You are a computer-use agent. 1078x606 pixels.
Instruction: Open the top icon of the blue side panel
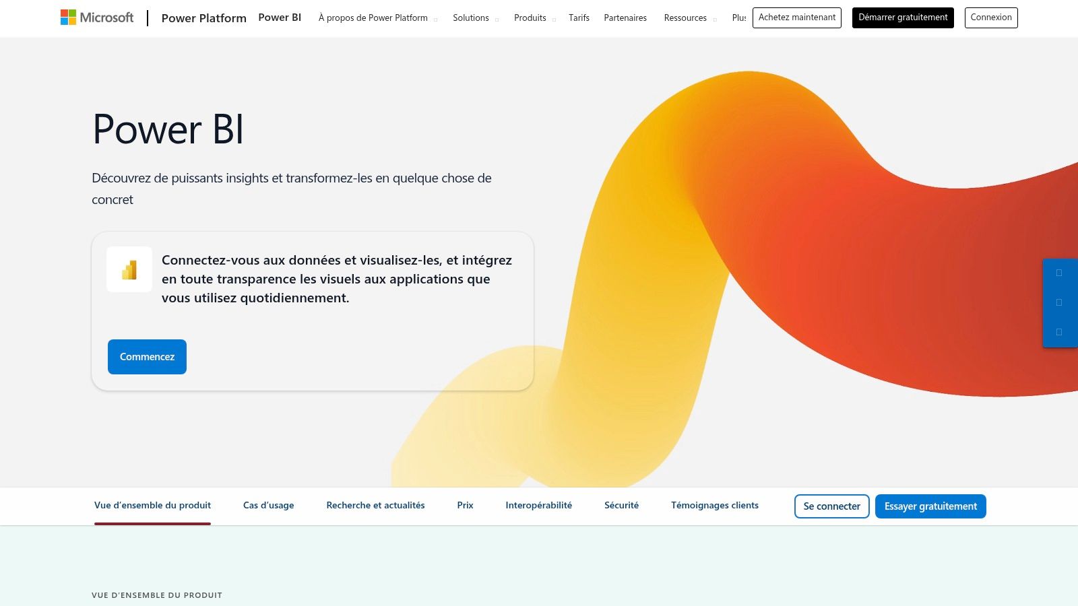pyautogui.click(x=1060, y=273)
